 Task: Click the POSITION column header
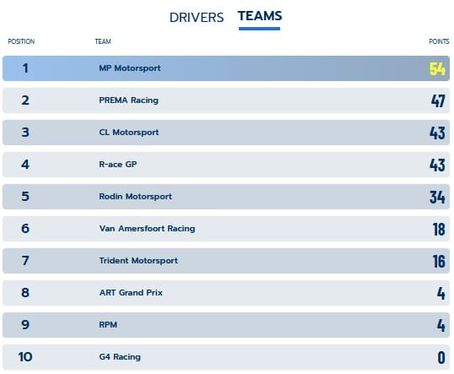click(x=21, y=41)
